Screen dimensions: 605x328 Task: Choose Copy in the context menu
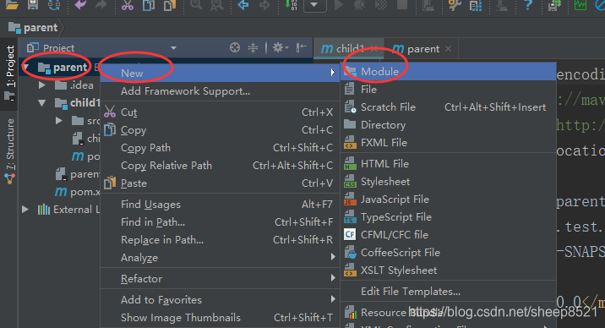(x=220, y=130)
